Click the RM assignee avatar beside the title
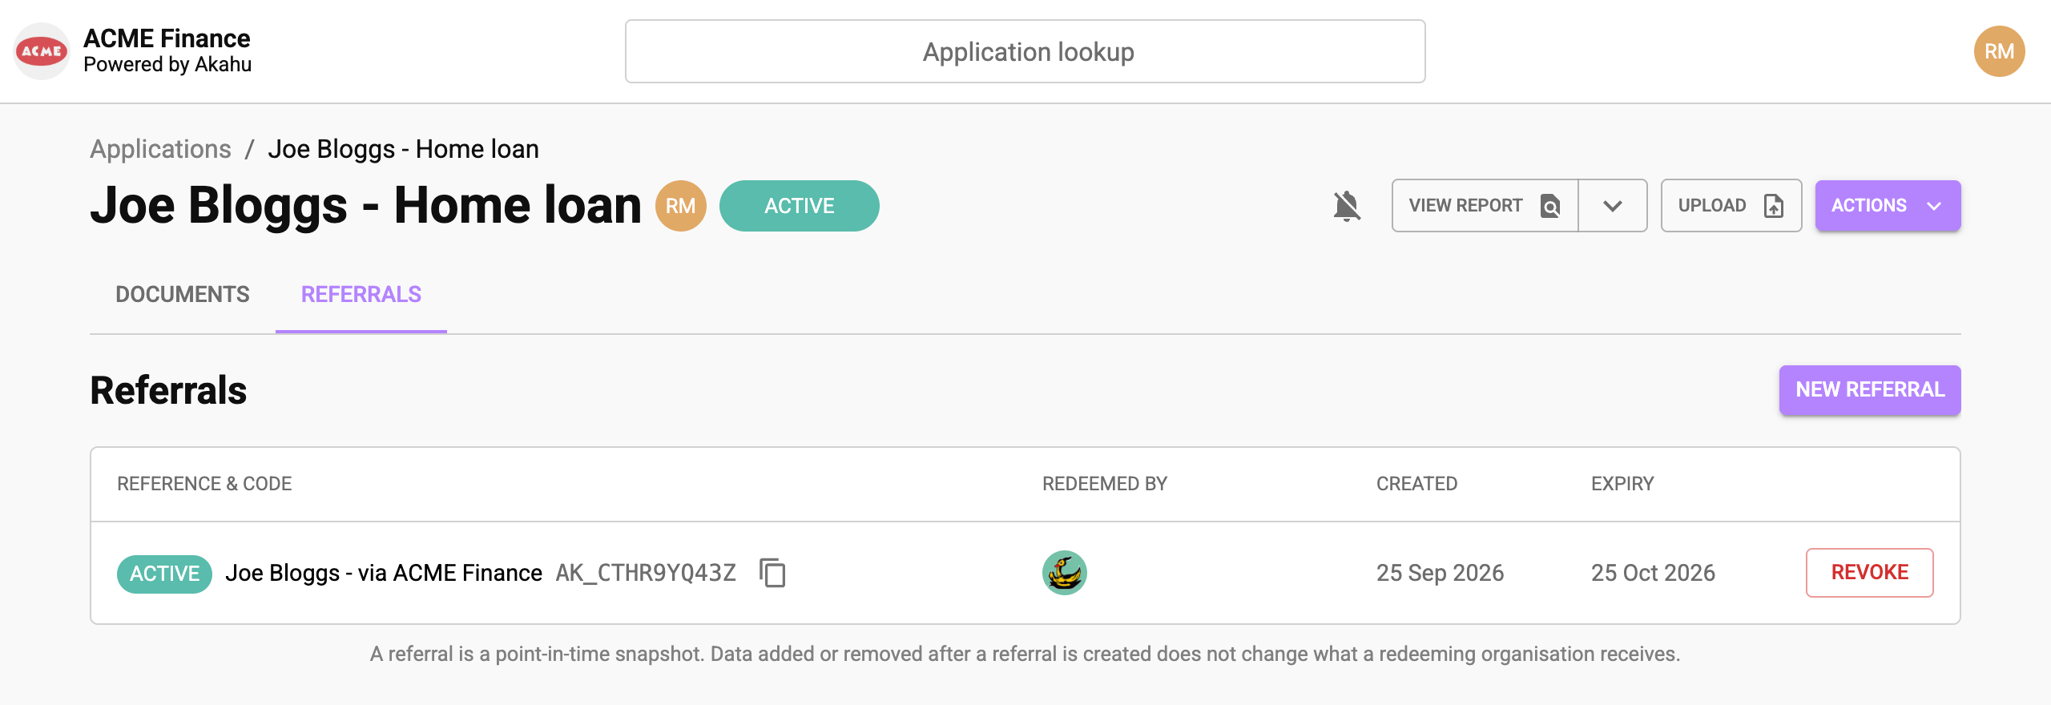The height and width of the screenshot is (705, 2051). (680, 206)
